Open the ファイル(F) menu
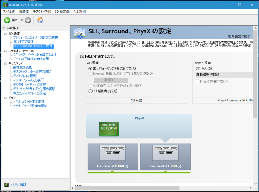Image resolution: width=259 pixels, height=192 pixels. point(9,12)
